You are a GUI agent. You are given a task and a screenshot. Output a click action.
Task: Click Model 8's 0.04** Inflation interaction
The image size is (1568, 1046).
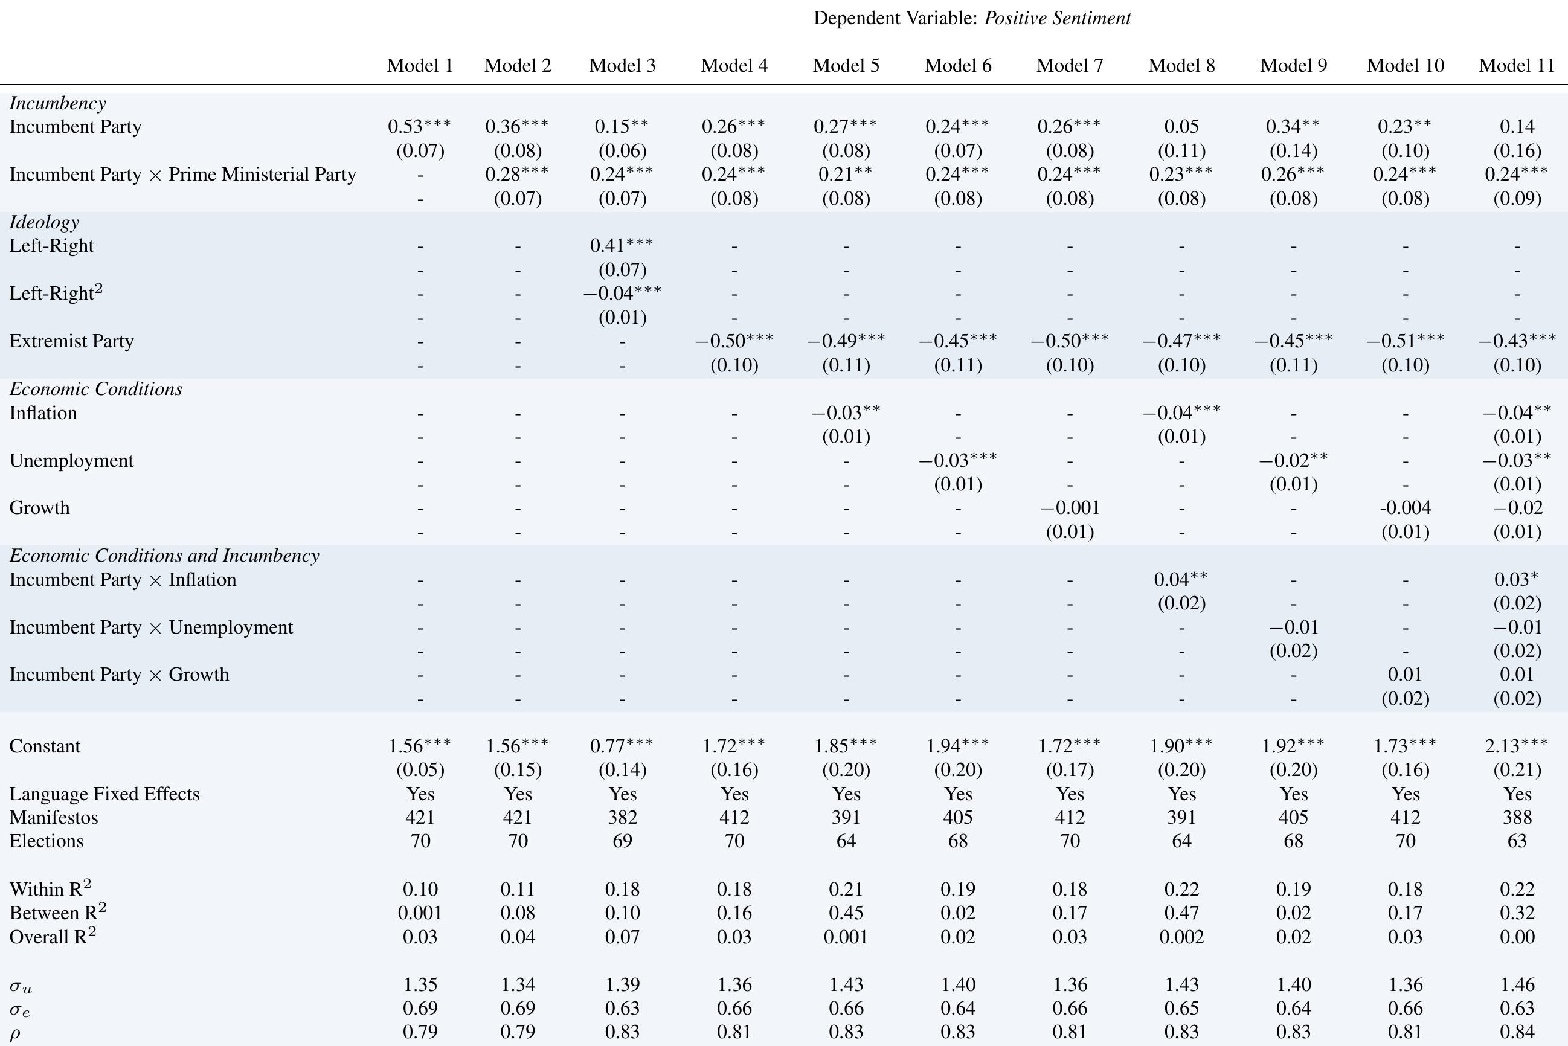(1181, 579)
